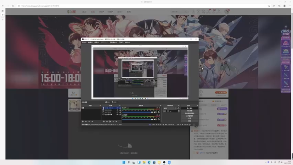The height and width of the screenshot is (165, 293).
Task: Open browser favorites star icon
Action: (274, 6)
